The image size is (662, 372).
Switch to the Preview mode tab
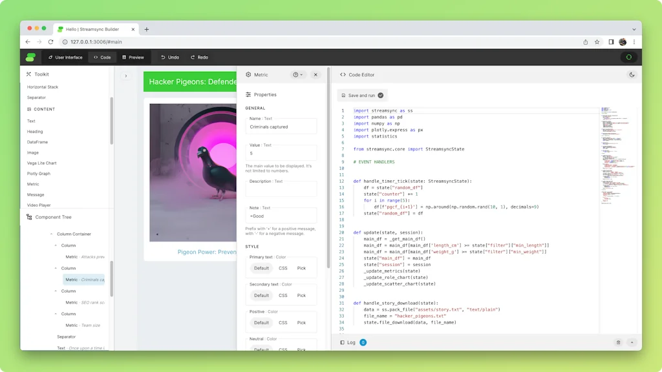133,57
